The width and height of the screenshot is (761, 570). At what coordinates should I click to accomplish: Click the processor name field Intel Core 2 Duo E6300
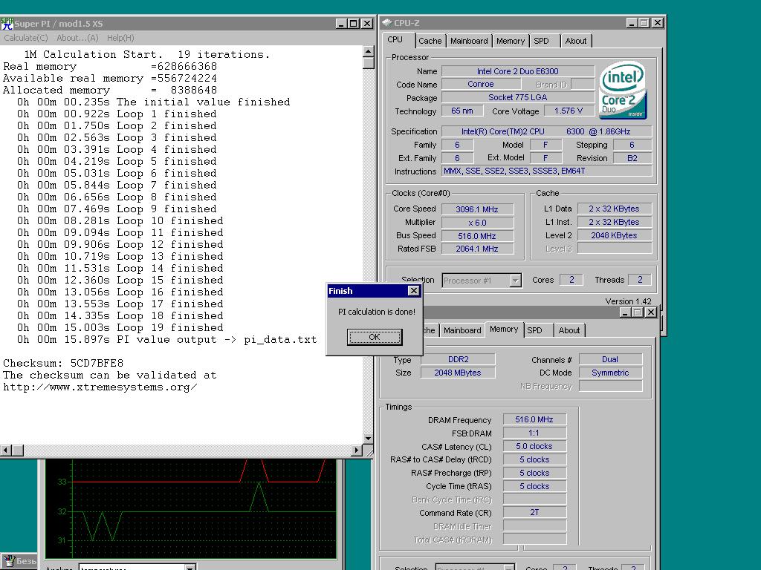click(x=518, y=71)
